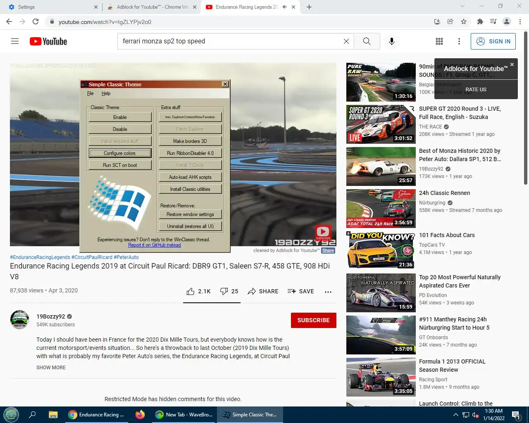Open Windows Start button
529x423 pixels.
pos(11,414)
